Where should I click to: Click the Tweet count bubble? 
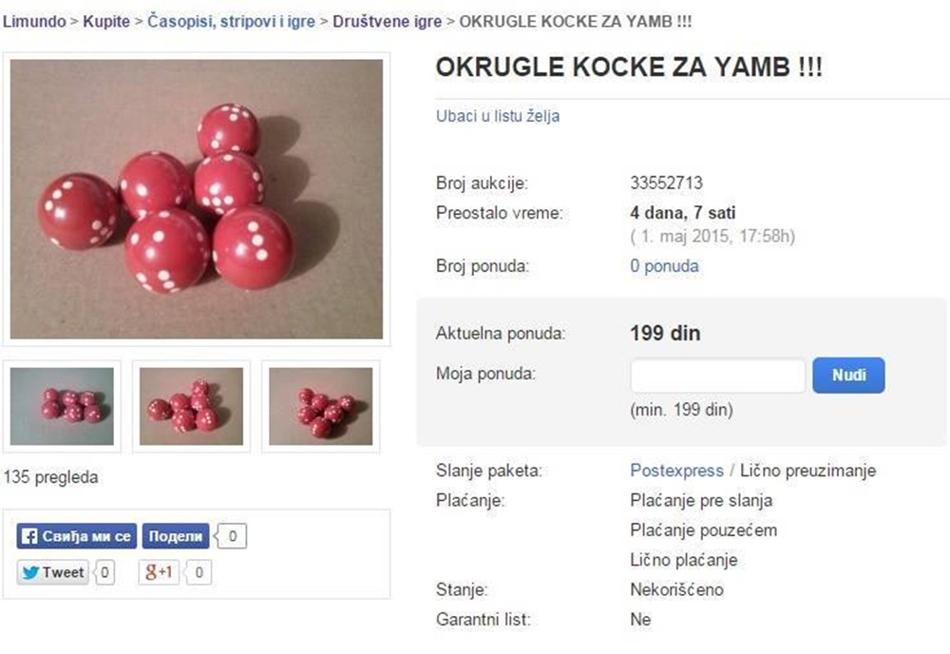click(104, 572)
